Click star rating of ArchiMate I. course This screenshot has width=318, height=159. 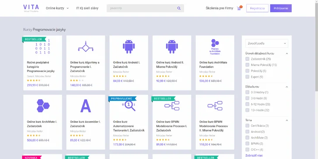tap(34, 135)
